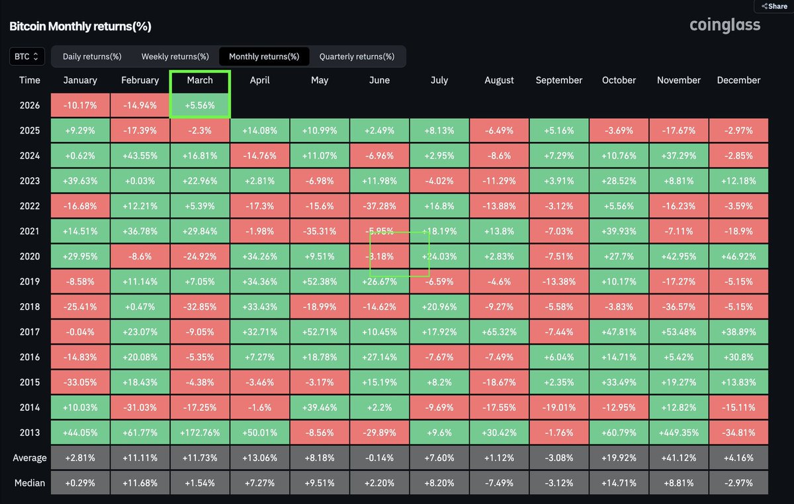Select the 2017 August cell +65.32%

pyautogui.click(x=499, y=332)
